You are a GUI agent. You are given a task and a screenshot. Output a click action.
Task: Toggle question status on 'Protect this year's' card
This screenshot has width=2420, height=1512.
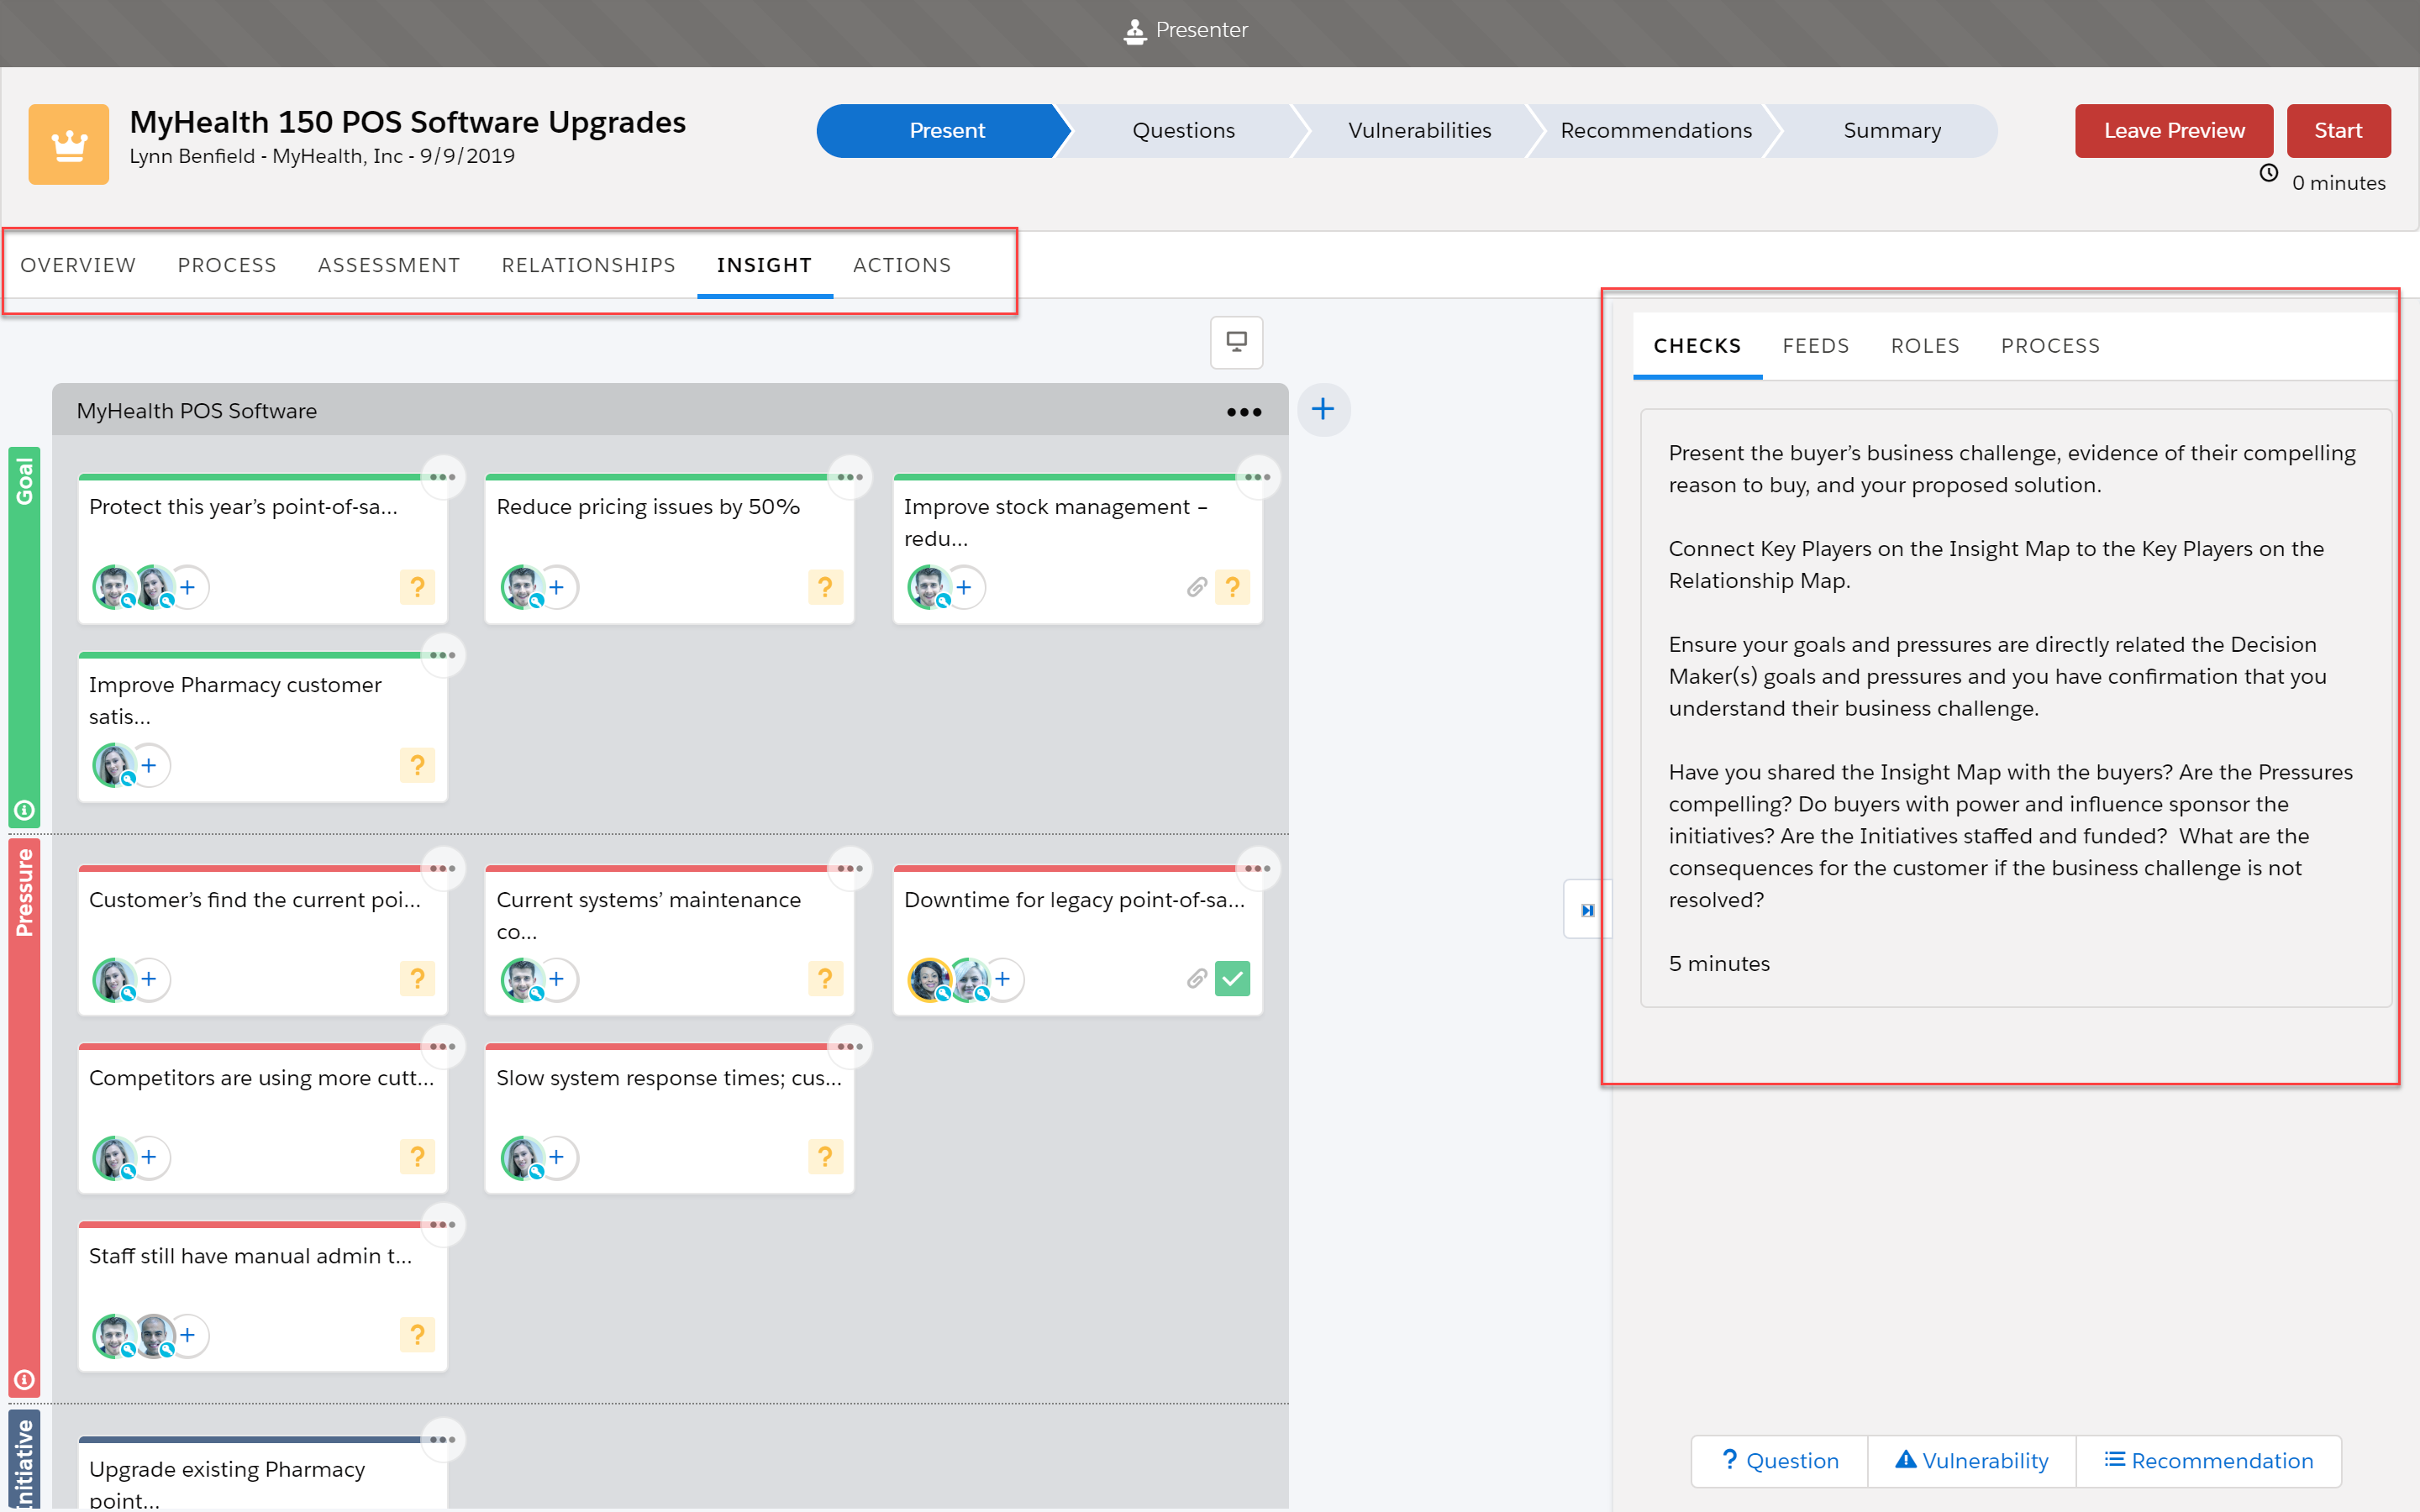[417, 587]
